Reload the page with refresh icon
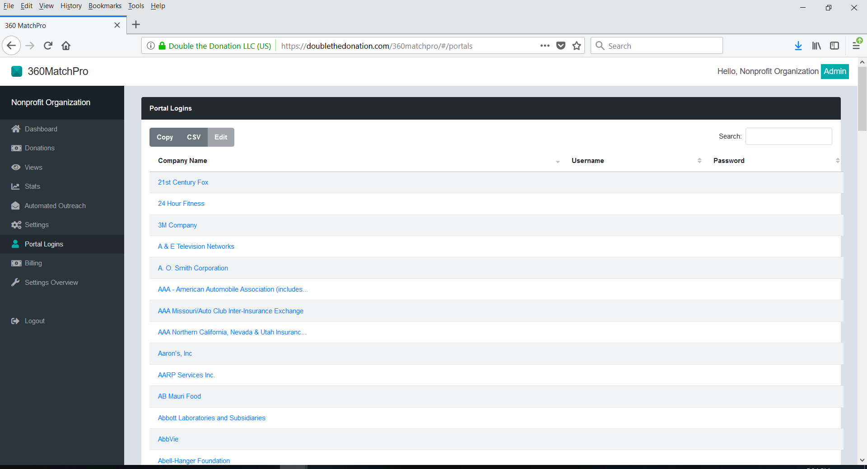This screenshot has height=469, width=867. 48,46
